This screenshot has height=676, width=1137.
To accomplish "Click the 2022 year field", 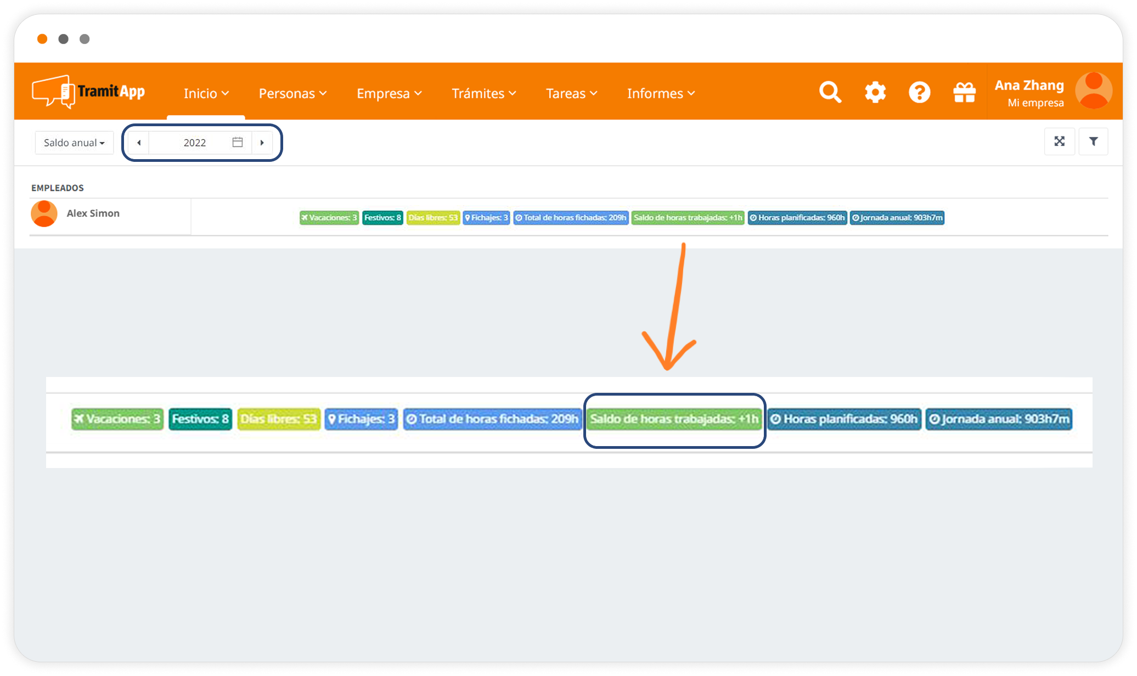I will coord(194,143).
